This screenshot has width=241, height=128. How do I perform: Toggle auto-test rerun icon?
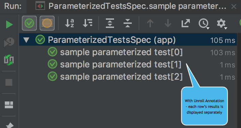[9, 60]
